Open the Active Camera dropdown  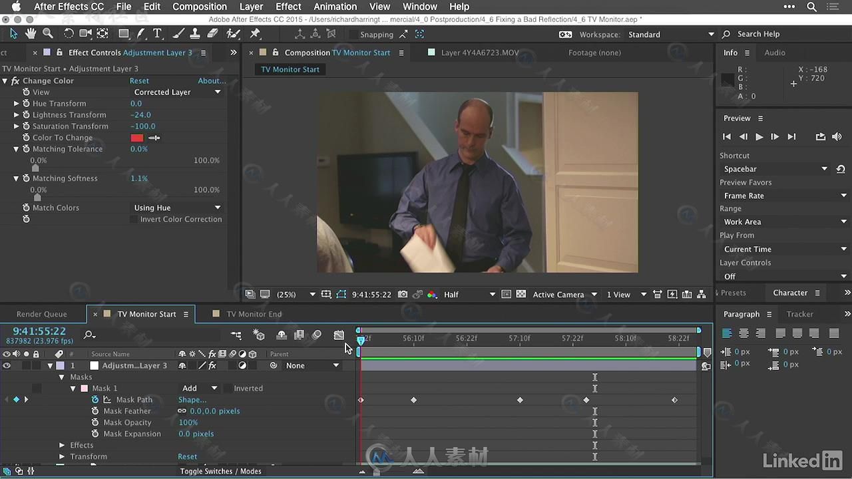click(564, 294)
